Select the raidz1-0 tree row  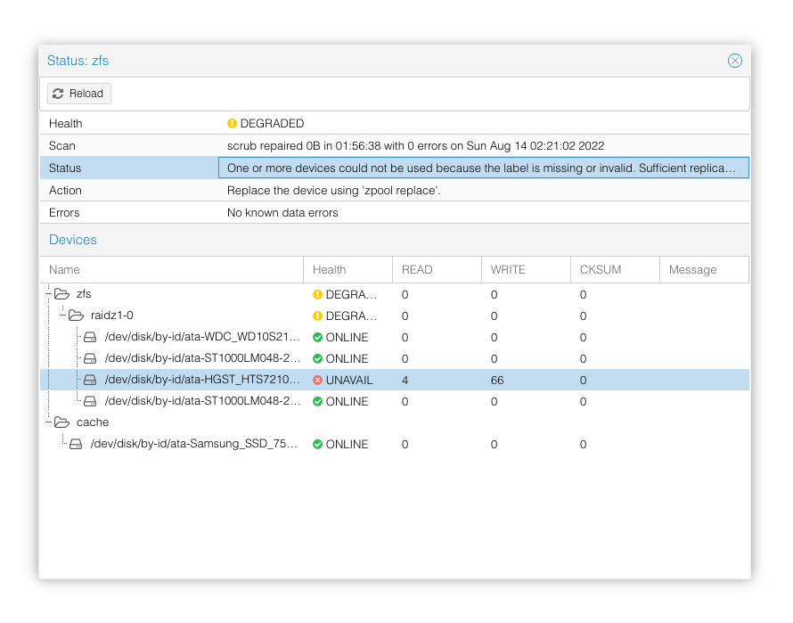(395, 316)
